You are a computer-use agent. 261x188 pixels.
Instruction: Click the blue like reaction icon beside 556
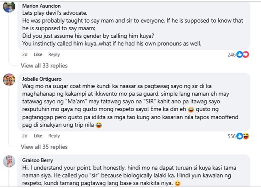pyautogui.click(x=240, y=136)
